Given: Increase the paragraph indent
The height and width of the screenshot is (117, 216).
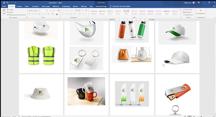Looking at the screenshot, I should click(x=79, y=10).
